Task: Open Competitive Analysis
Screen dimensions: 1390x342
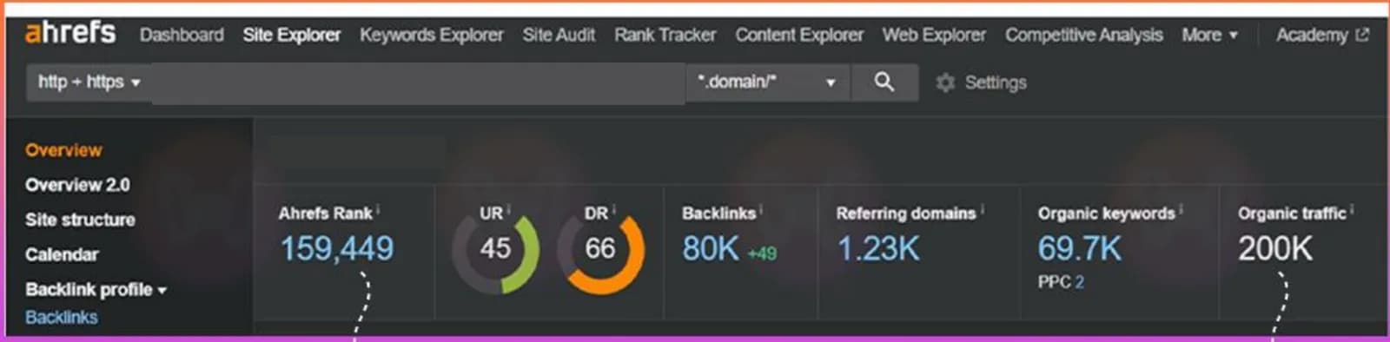Action: point(1084,35)
